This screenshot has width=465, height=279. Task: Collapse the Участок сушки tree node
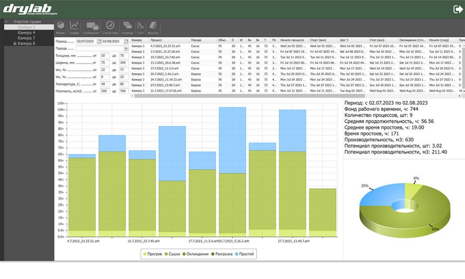tap(7, 21)
